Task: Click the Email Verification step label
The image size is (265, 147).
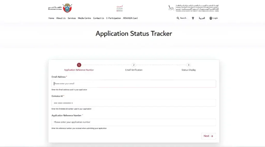Action: click(x=134, y=70)
